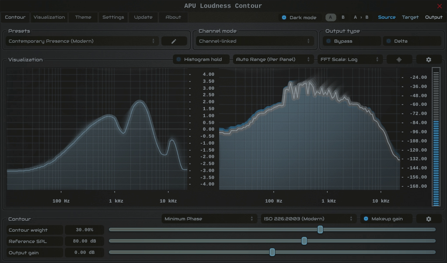Copy A to B button

click(361, 17)
